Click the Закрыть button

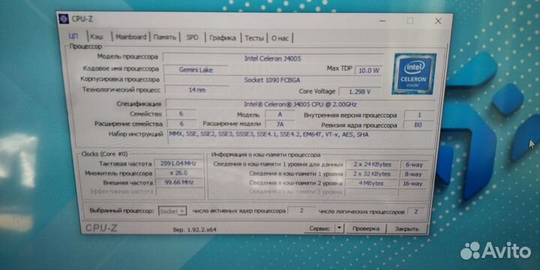(x=406, y=229)
